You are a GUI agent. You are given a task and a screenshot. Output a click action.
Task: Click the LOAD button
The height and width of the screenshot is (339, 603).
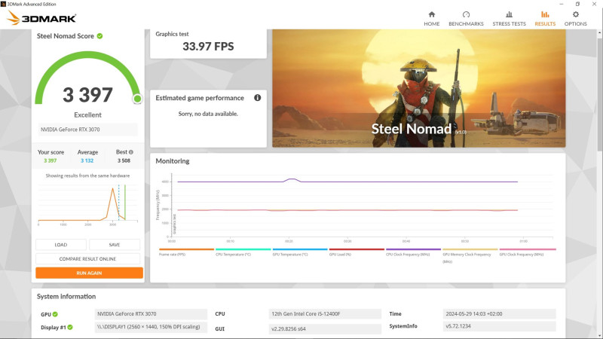61,245
